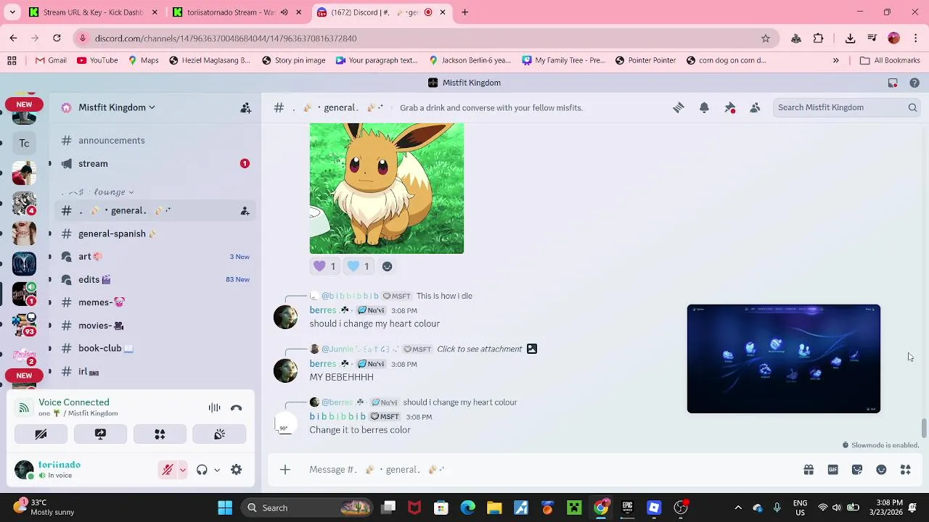Image resolution: width=929 pixels, height=522 pixels.
Task: Expand the bookmarks overflow chevron
Action: pos(835,60)
